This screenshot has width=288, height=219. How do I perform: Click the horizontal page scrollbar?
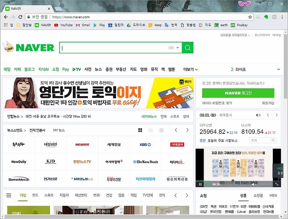142,217
